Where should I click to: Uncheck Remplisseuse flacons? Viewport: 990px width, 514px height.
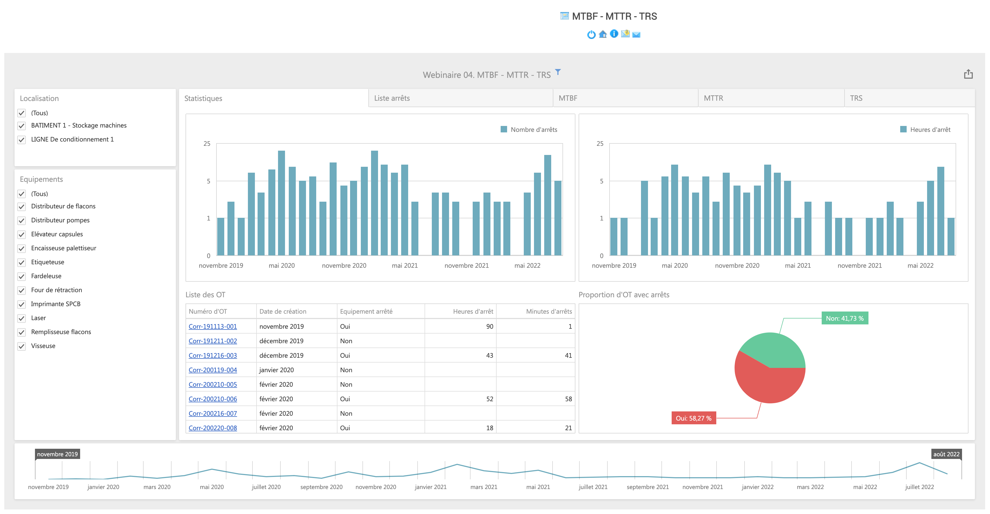click(22, 332)
